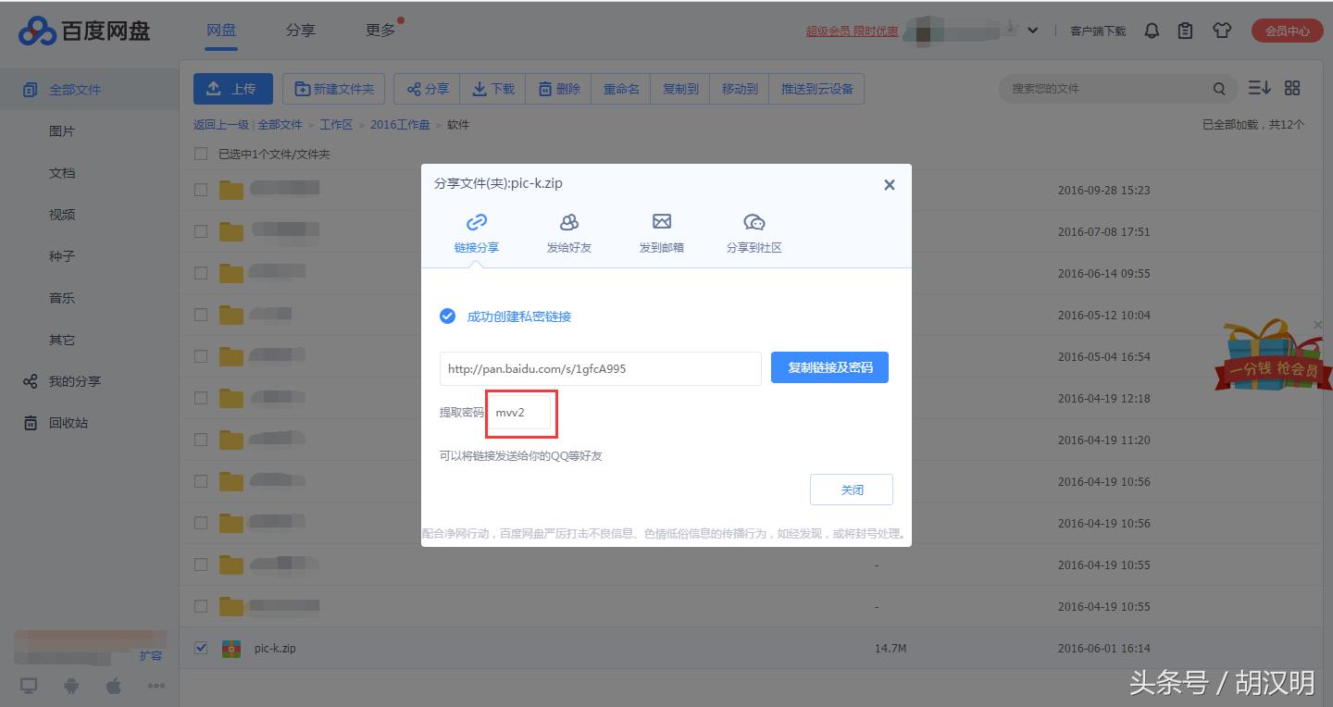Viewport: 1333px width, 707px height.
Task: Select the 发到邮箱 sharing method
Action: [x=661, y=231]
